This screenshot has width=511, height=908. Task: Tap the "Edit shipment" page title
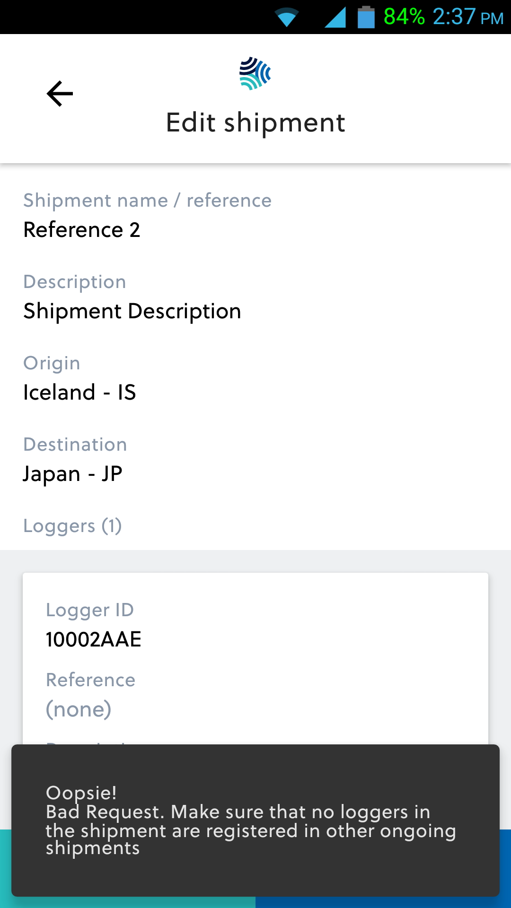click(x=255, y=123)
